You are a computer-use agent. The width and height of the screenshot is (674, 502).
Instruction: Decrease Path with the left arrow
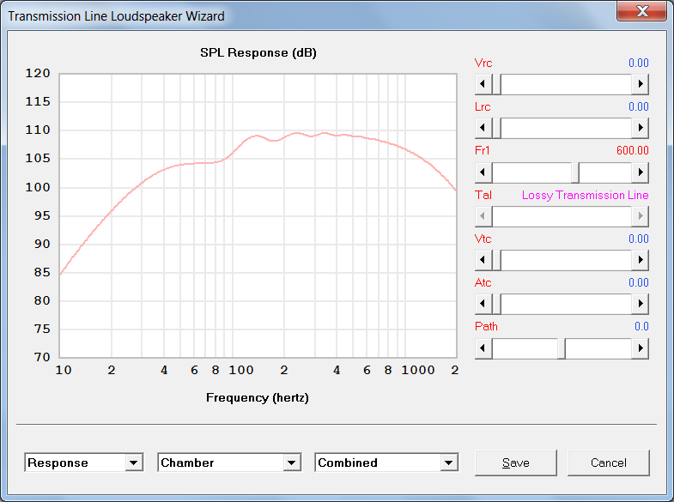point(483,348)
